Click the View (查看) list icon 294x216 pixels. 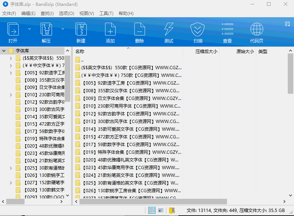227,29
